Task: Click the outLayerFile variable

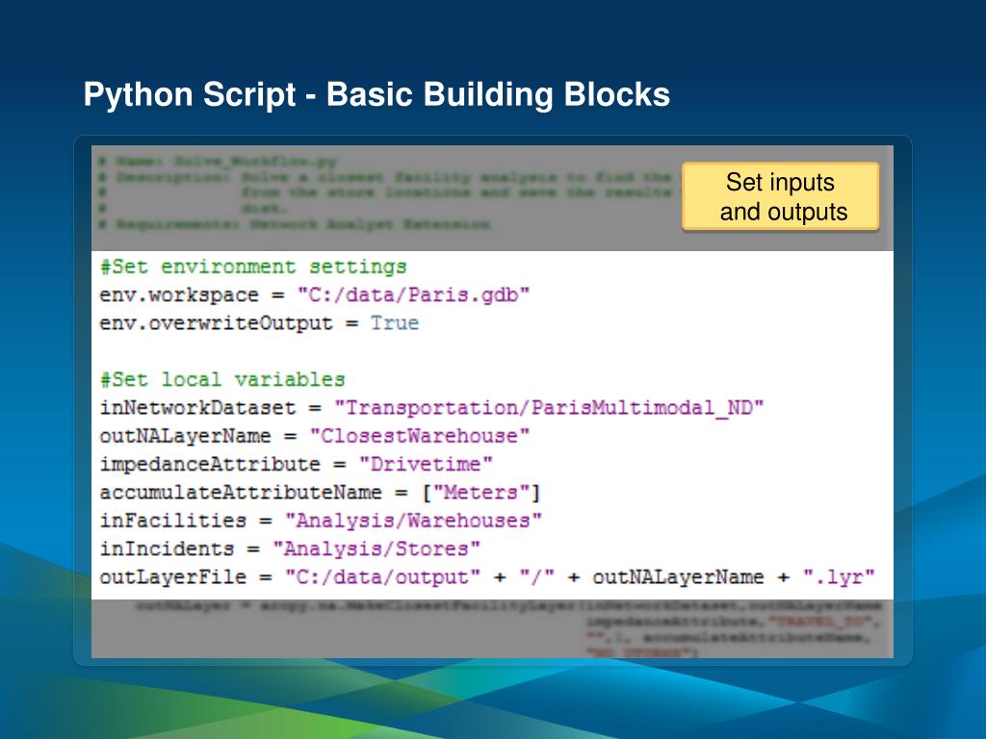Action: click(x=173, y=577)
